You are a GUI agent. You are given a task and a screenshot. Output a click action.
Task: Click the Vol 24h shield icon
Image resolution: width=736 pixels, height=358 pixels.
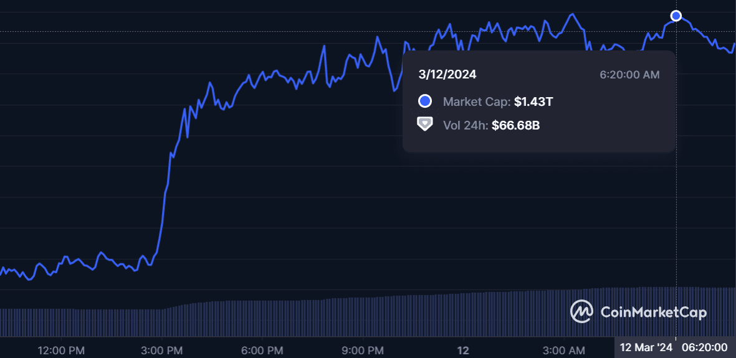(425, 125)
